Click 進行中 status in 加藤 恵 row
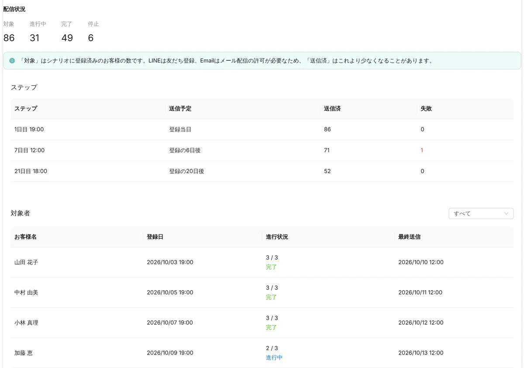This screenshot has width=524, height=368. click(274, 358)
